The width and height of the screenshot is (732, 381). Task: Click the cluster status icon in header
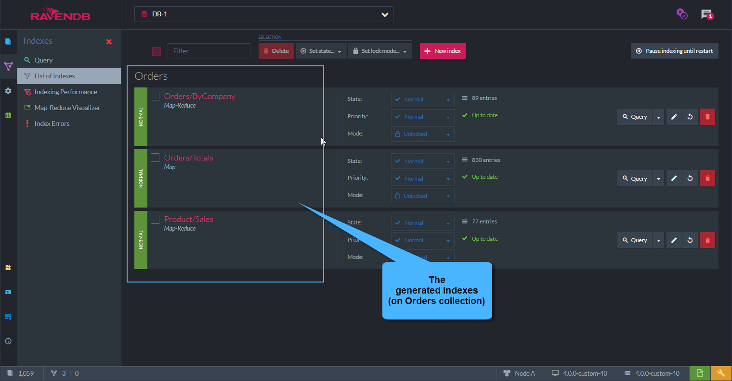pos(682,14)
